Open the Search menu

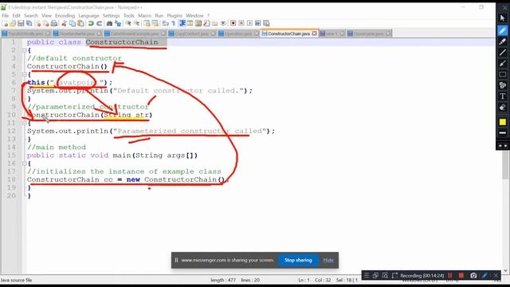(31, 16)
